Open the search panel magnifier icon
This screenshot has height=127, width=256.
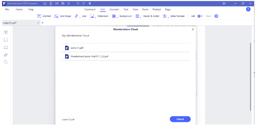[6, 62]
